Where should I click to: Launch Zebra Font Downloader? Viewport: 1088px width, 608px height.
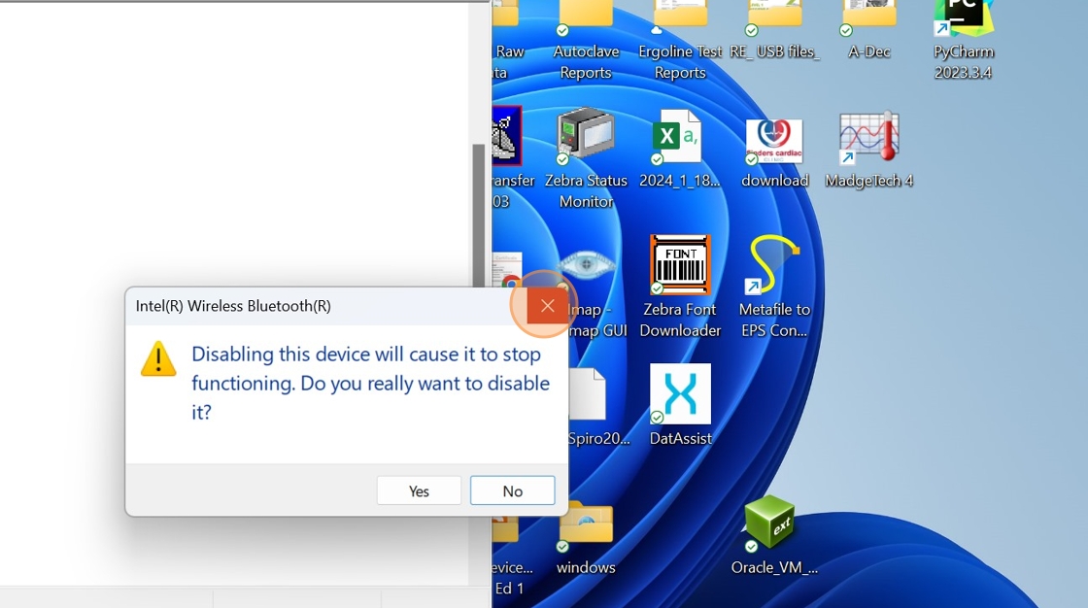coord(680,286)
